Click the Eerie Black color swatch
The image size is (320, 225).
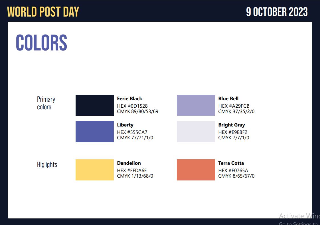pyautogui.click(x=94, y=105)
